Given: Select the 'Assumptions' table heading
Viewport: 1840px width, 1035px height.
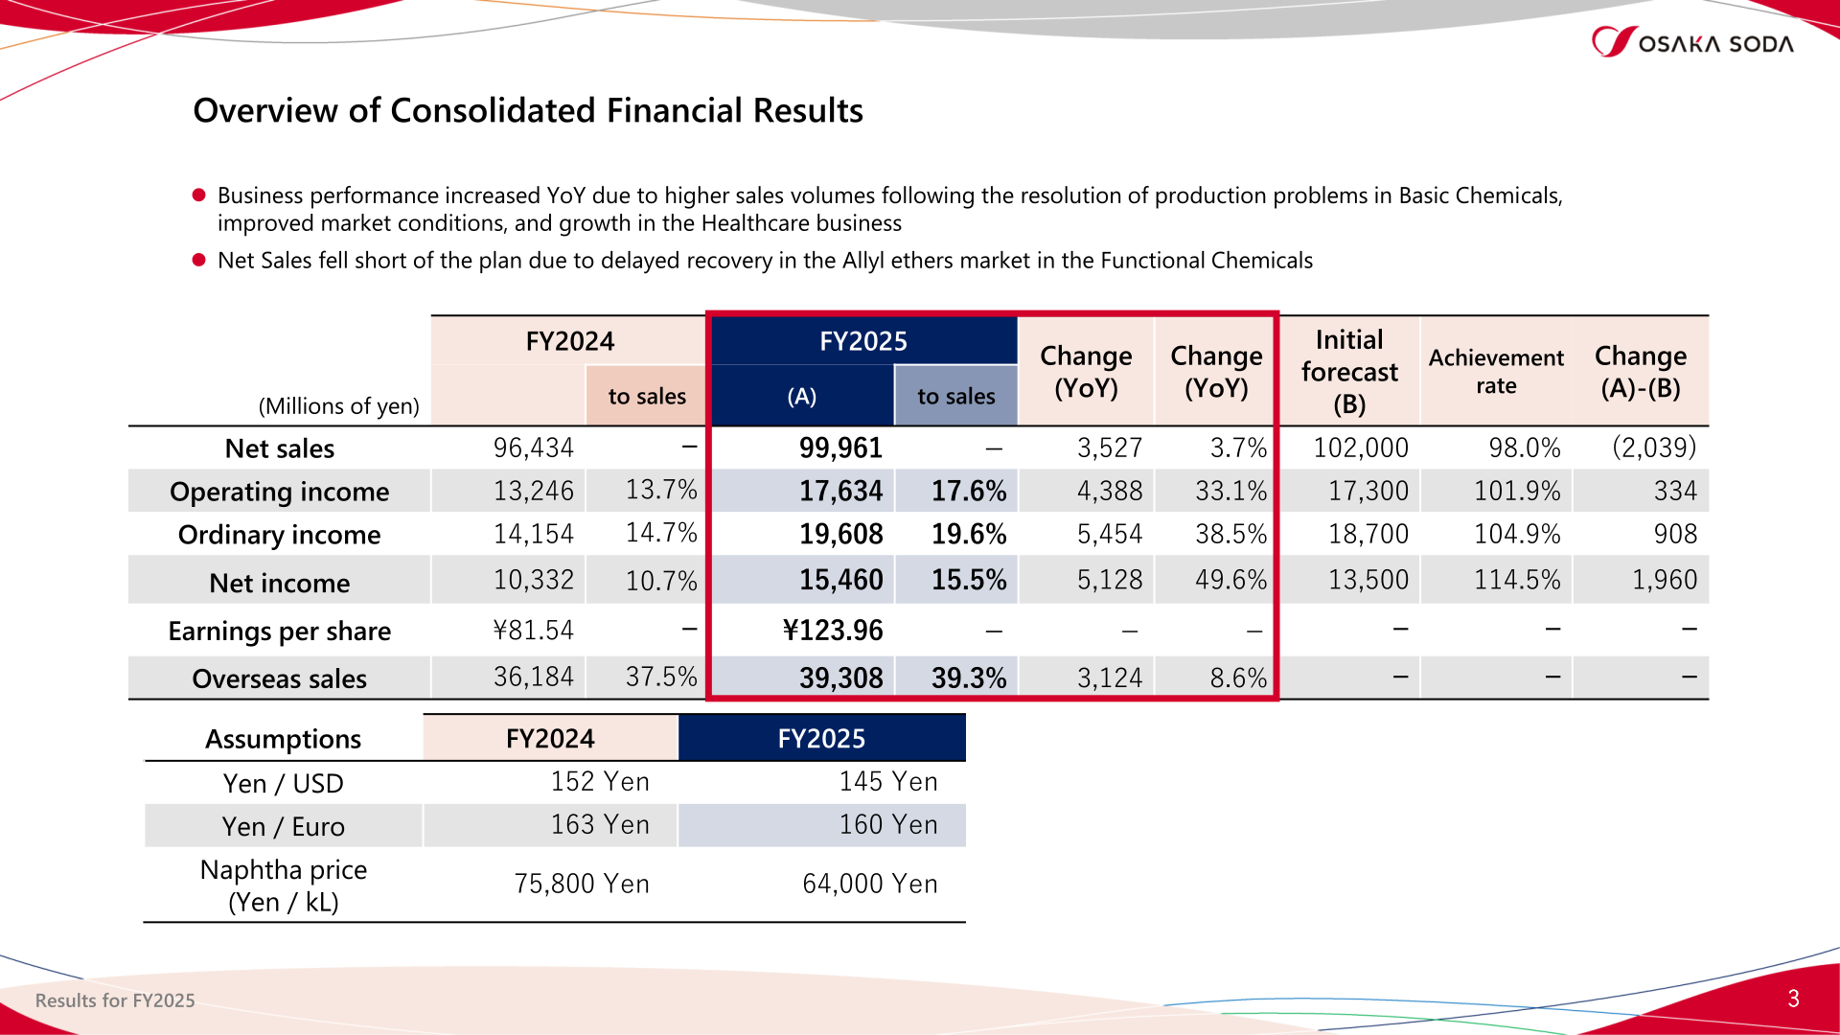Looking at the screenshot, I should pyautogui.click(x=283, y=739).
